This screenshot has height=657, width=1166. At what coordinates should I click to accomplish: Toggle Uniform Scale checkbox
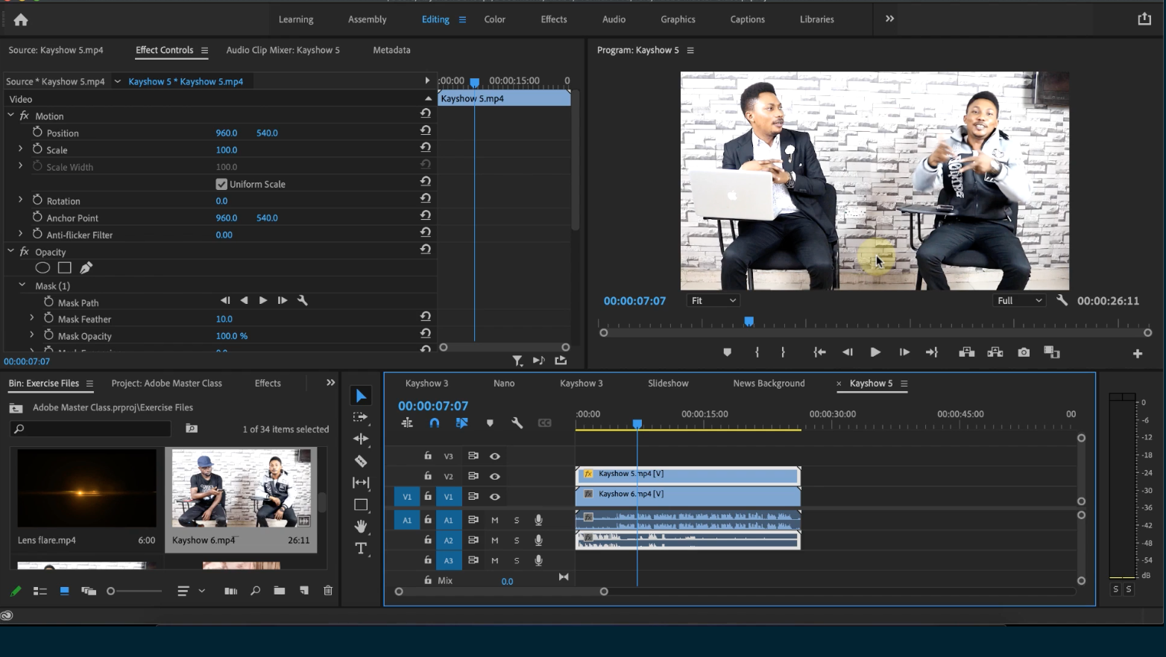(221, 184)
